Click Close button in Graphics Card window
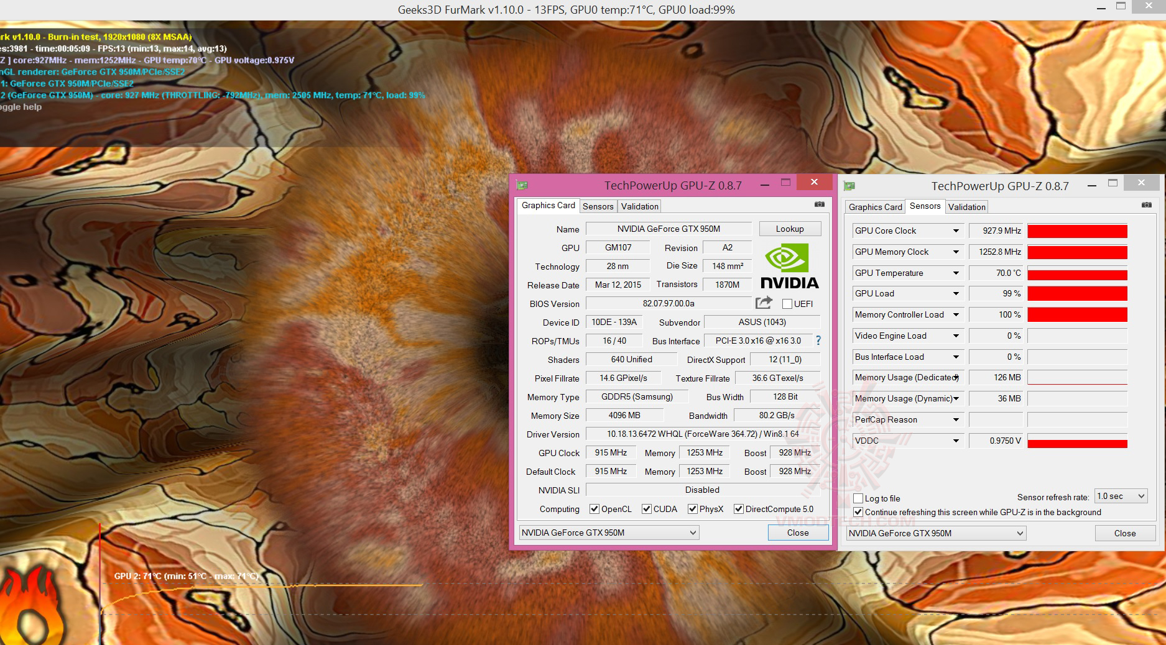Image resolution: width=1166 pixels, height=645 pixels. pos(798,533)
